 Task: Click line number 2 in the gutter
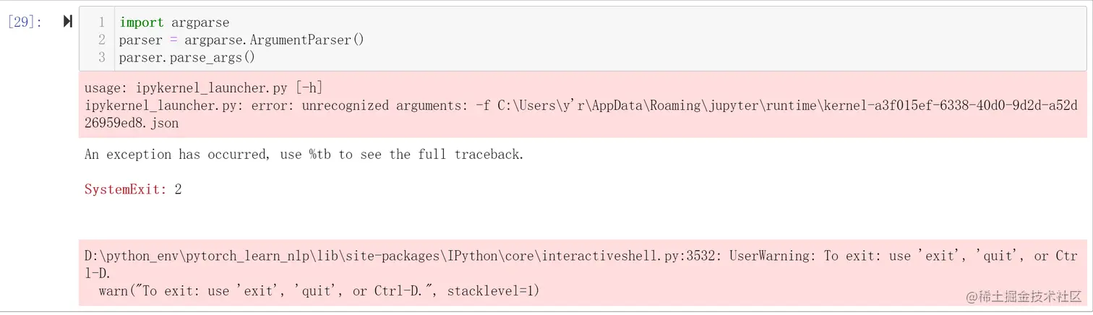coord(102,40)
